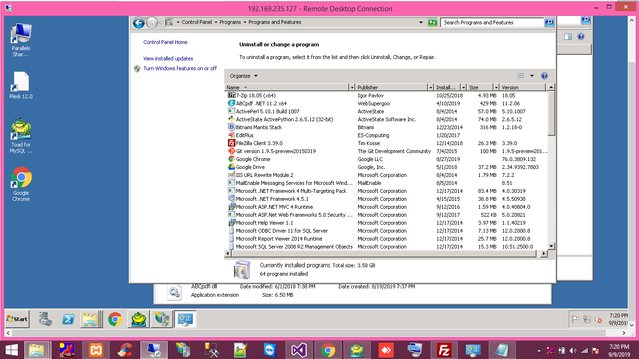Screen dimensions: 639x359
Task: Open Google Chrome in the remote taskbar
Action: (x=115, y=319)
